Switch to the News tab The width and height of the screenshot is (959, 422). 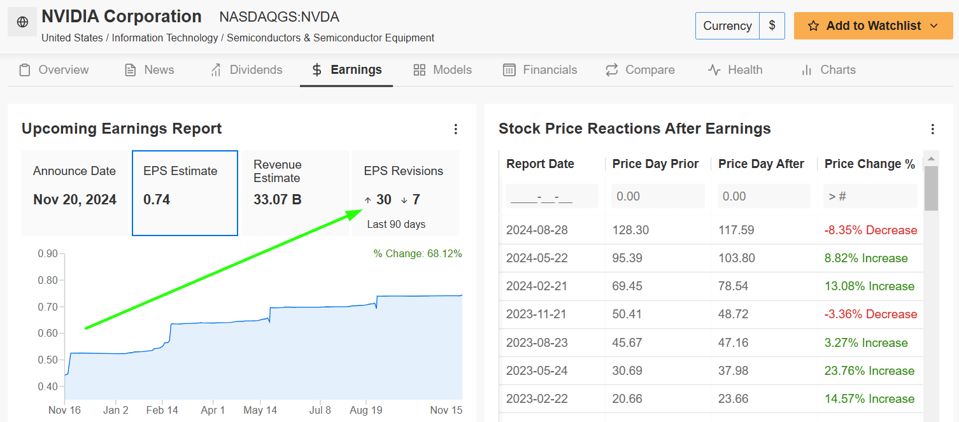(x=150, y=70)
